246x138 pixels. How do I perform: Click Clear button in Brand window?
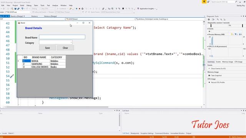click(65, 48)
